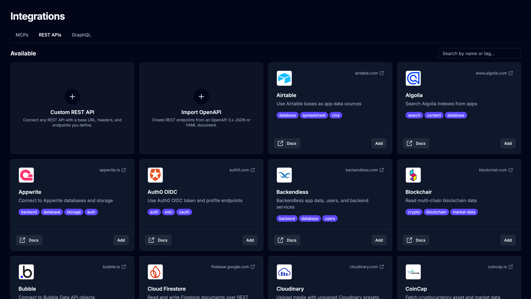The width and height of the screenshot is (531, 299).
Task: Open Docs for Blockchair
Action: [416, 240]
